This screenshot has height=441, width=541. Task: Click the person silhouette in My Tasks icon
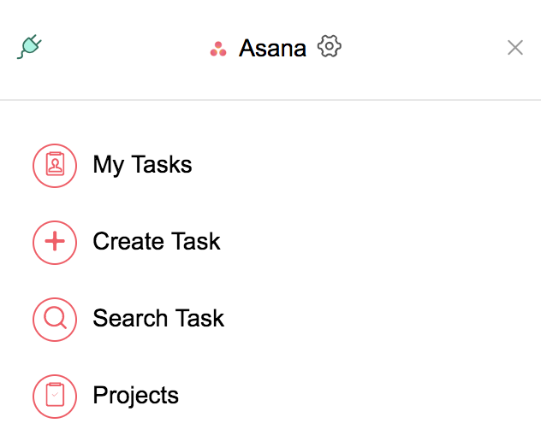(x=55, y=164)
